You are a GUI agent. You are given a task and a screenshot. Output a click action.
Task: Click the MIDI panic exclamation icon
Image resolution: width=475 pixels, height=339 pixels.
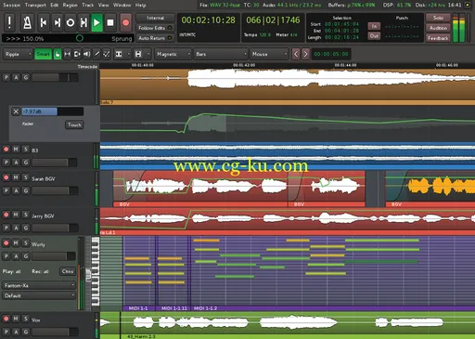click(9, 22)
